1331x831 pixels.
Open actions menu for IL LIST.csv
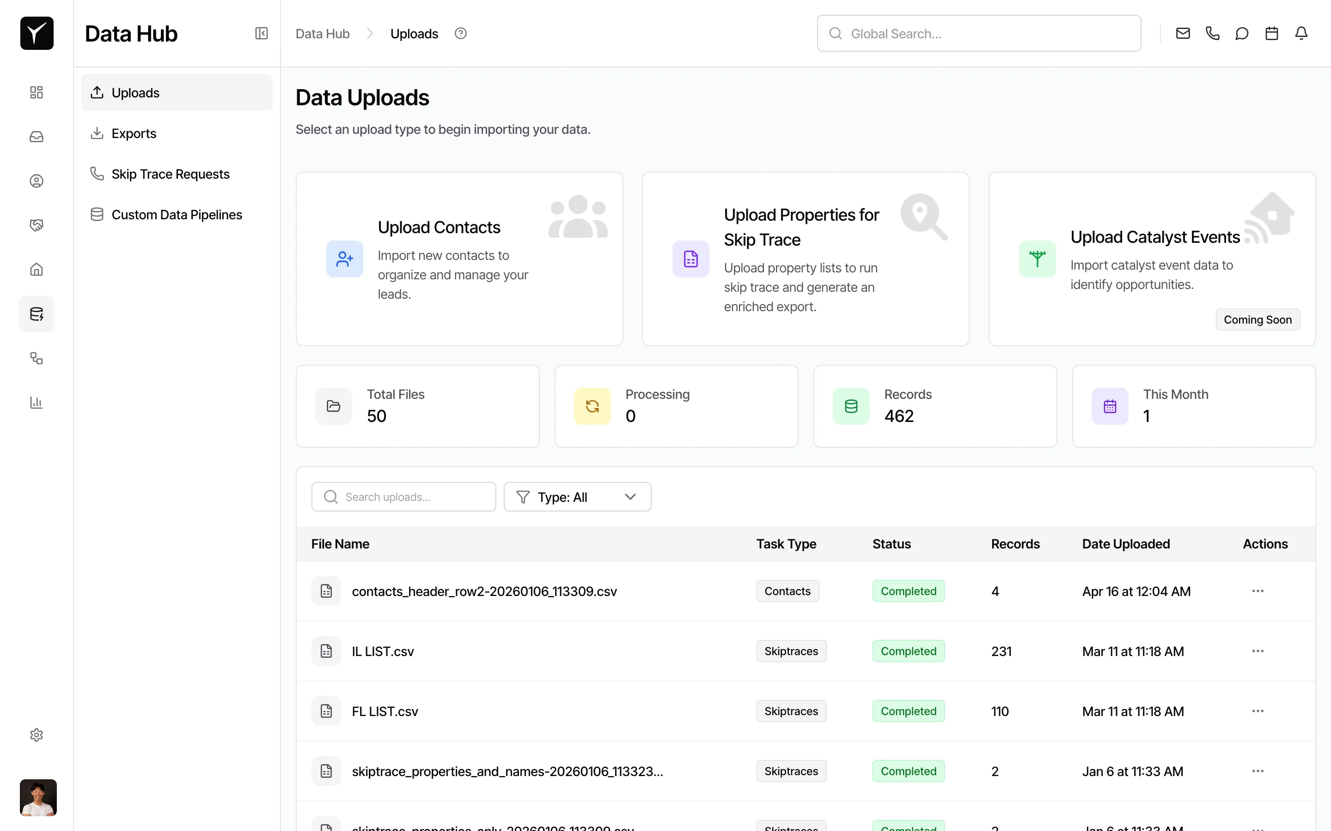[x=1258, y=651]
